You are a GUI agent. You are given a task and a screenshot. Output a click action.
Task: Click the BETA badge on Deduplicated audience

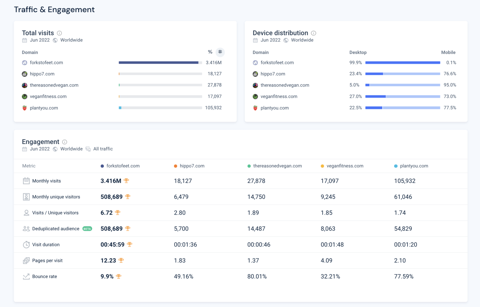(x=87, y=229)
